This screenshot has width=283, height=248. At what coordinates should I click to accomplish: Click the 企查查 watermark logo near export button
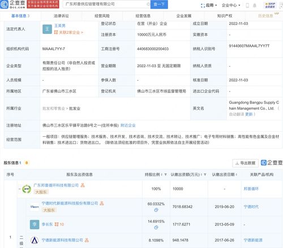click(272, 163)
